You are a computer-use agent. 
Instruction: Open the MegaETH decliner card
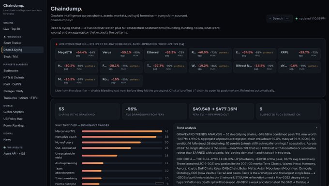[x=76, y=53]
